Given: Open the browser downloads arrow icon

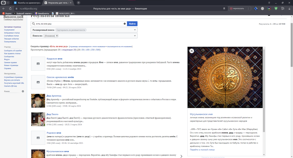Looking at the screenshot, I should [289, 9].
